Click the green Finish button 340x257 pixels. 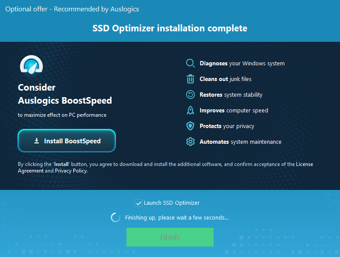click(170, 237)
